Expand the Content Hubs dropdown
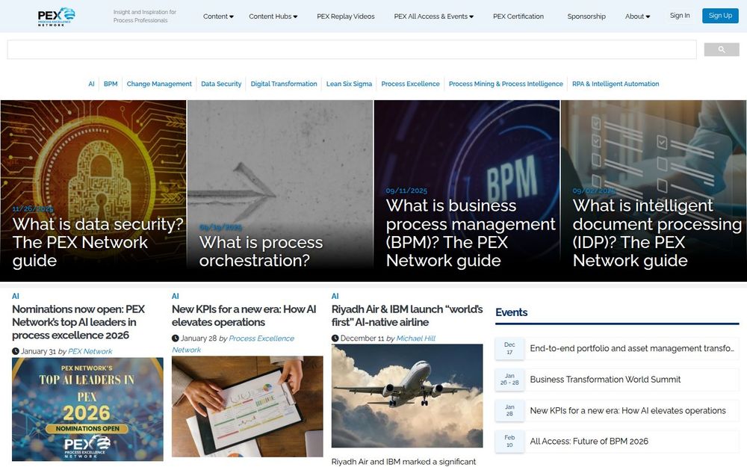747x467 pixels. pyautogui.click(x=273, y=16)
